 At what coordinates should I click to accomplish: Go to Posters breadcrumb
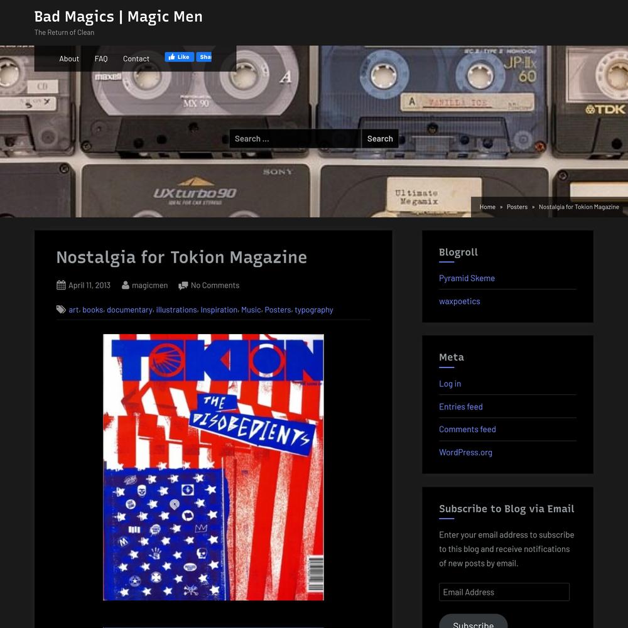(x=517, y=207)
